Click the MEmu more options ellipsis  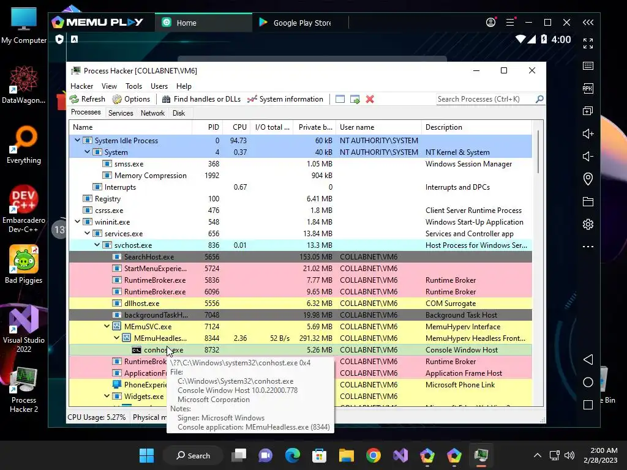click(588, 247)
